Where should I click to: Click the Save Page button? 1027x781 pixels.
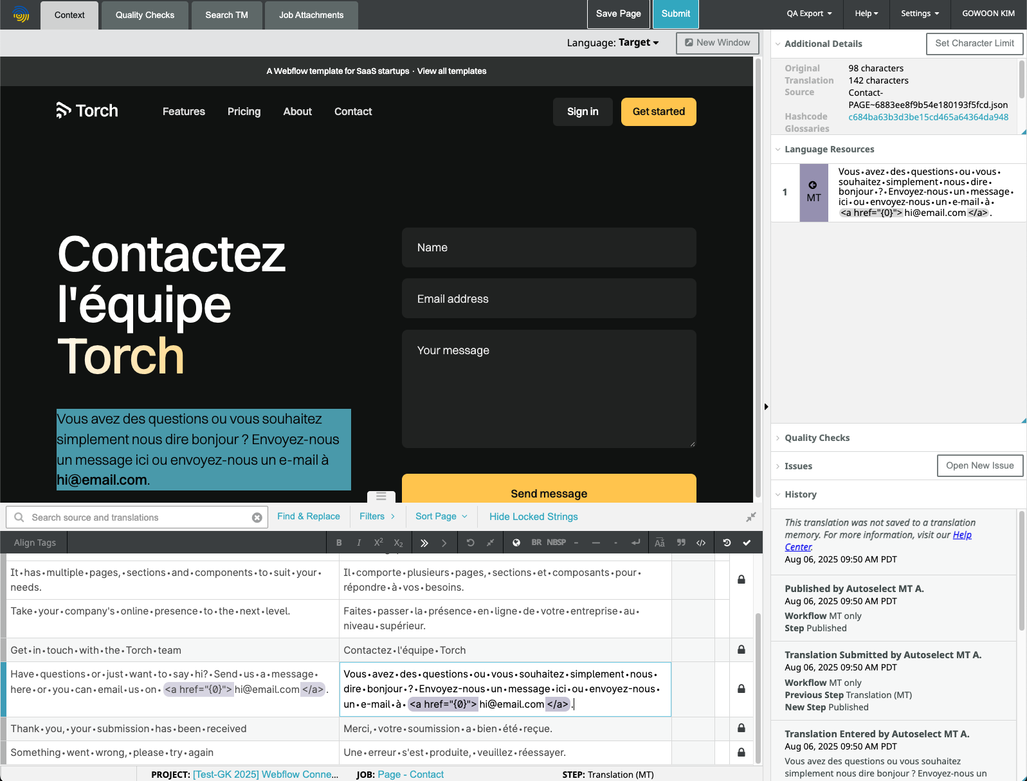[x=619, y=13]
